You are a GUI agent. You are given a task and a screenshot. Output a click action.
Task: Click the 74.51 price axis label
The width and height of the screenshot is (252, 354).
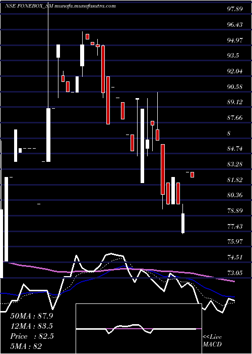click(x=235, y=257)
